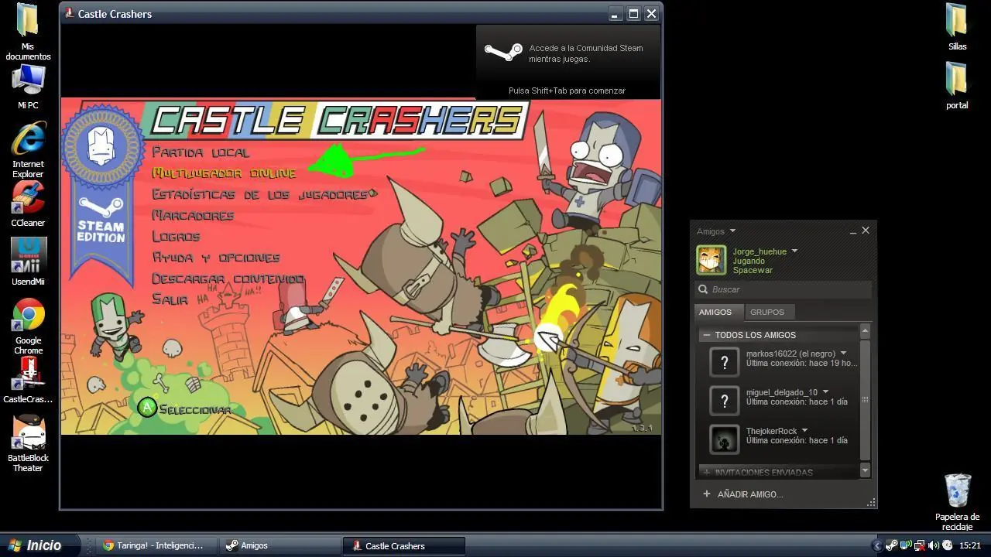Collapse the TODOS LOS AMIGOS group
Viewport: 991px width, 557px height.
pyautogui.click(x=706, y=334)
